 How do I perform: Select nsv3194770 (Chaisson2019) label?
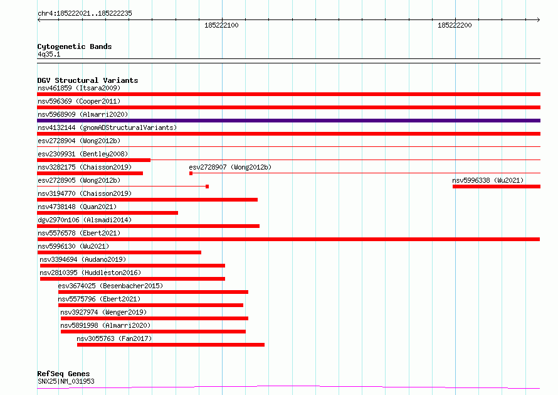[85, 193]
